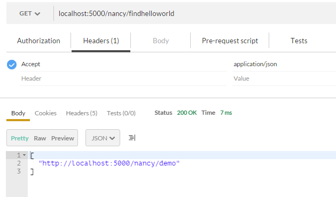The width and height of the screenshot is (336, 197).
Task: Select the Headers (1) request tab
Action: tap(101, 41)
